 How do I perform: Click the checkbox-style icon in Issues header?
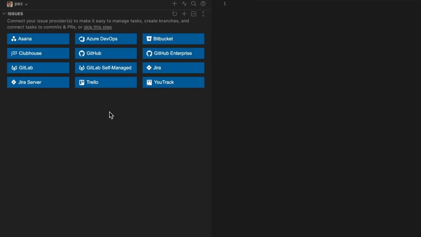pyautogui.click(x=194, y=14)
